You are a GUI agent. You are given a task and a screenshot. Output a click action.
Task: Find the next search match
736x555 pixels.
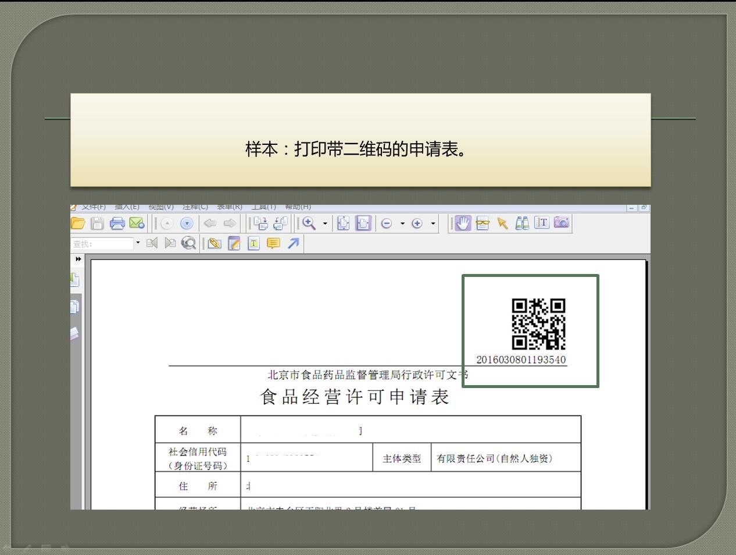point(170,243)
